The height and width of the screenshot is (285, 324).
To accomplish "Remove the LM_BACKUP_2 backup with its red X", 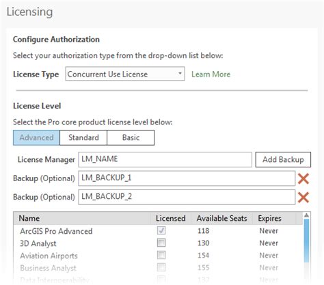I will tap(303, 198).
